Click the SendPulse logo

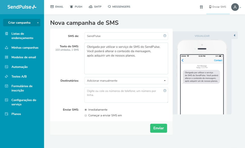pyautogui.click(x=22, y=7)
